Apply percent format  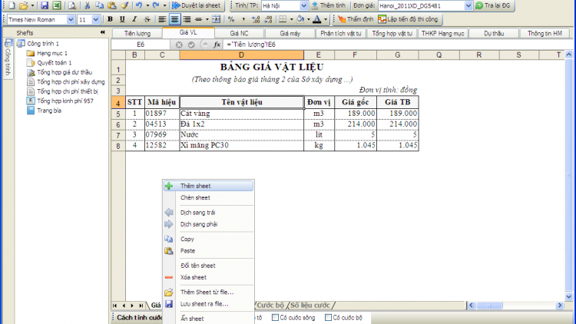231,19
